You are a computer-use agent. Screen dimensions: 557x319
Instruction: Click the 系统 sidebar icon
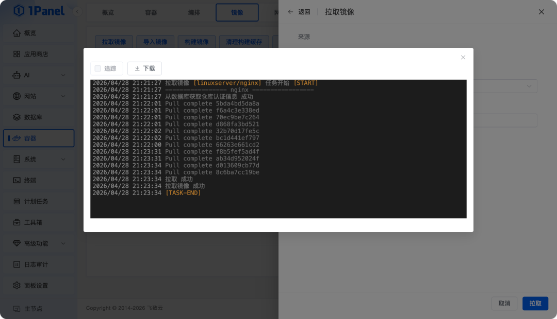pos(17,159)
